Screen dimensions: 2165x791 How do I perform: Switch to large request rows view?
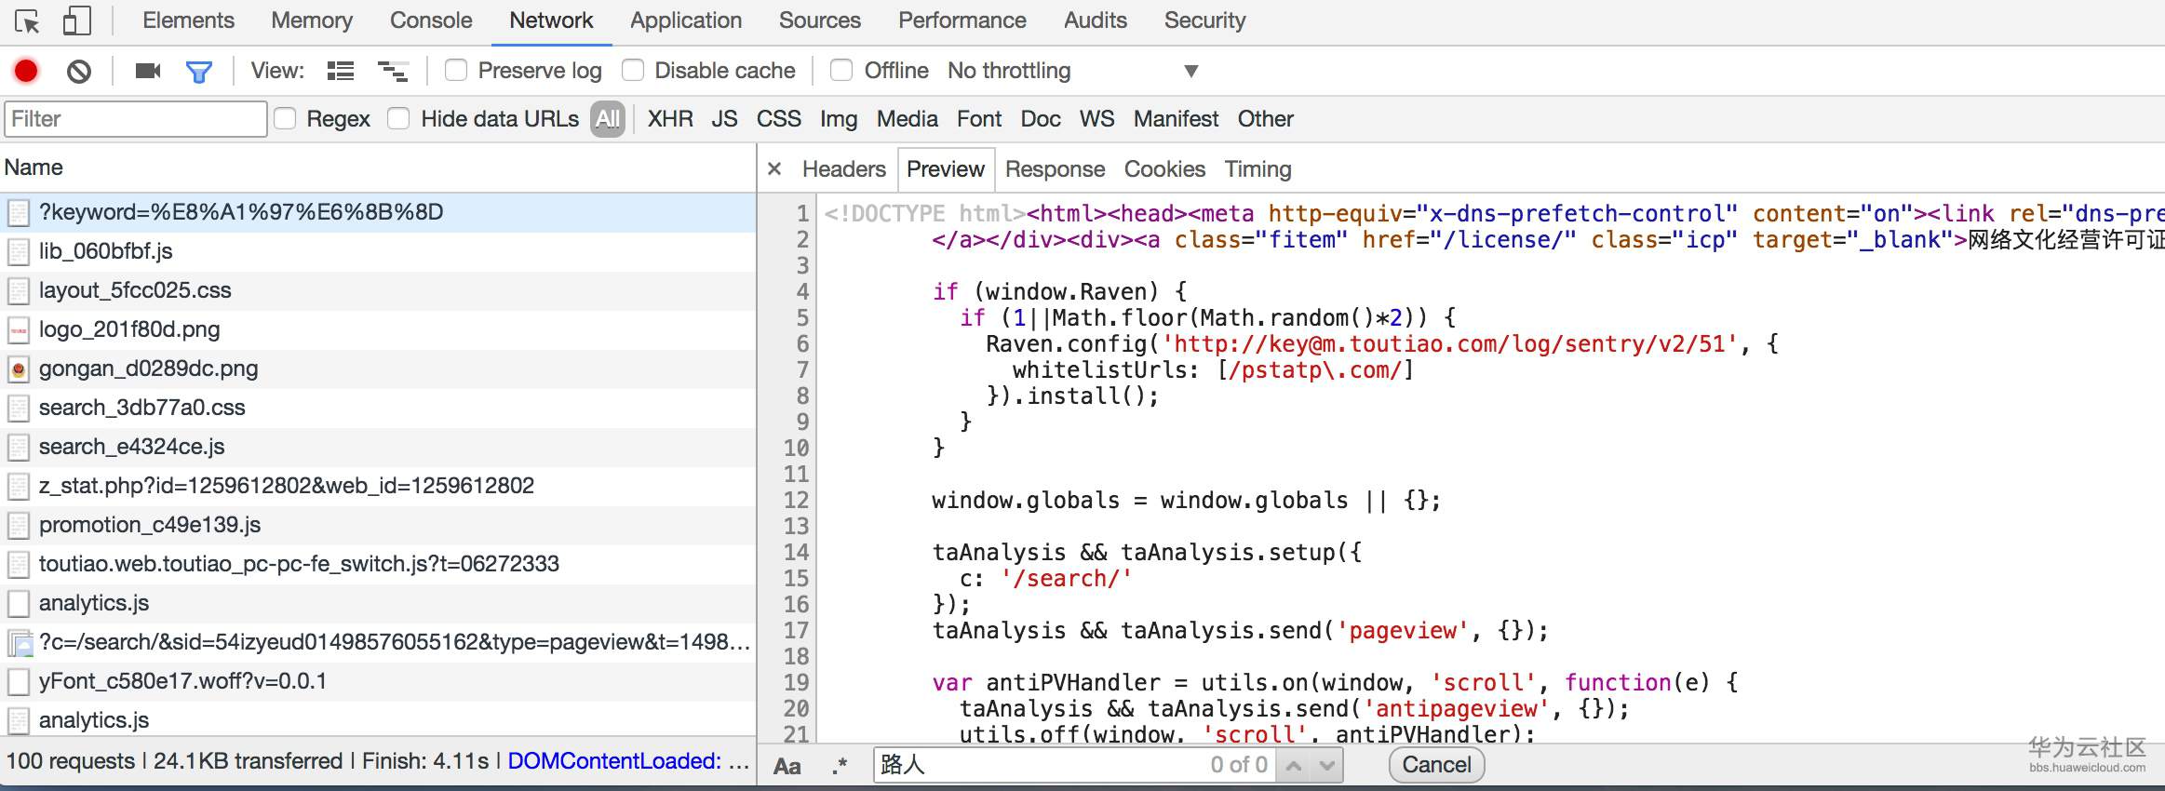tap(341, 71)
